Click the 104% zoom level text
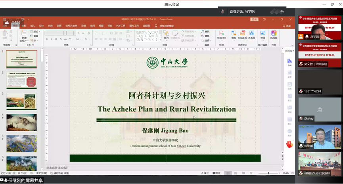The height and width of the screenshot is (184, 343). click(x=286, y=173)
